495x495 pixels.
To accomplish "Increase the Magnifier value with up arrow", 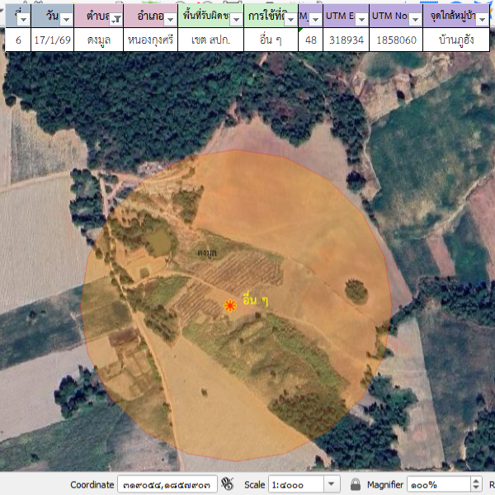I will pyautogui.click(x=475, y=481).
